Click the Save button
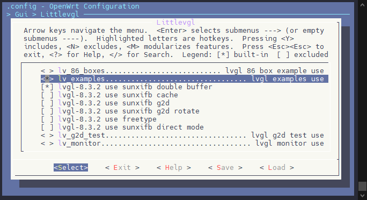 [225, 167]
